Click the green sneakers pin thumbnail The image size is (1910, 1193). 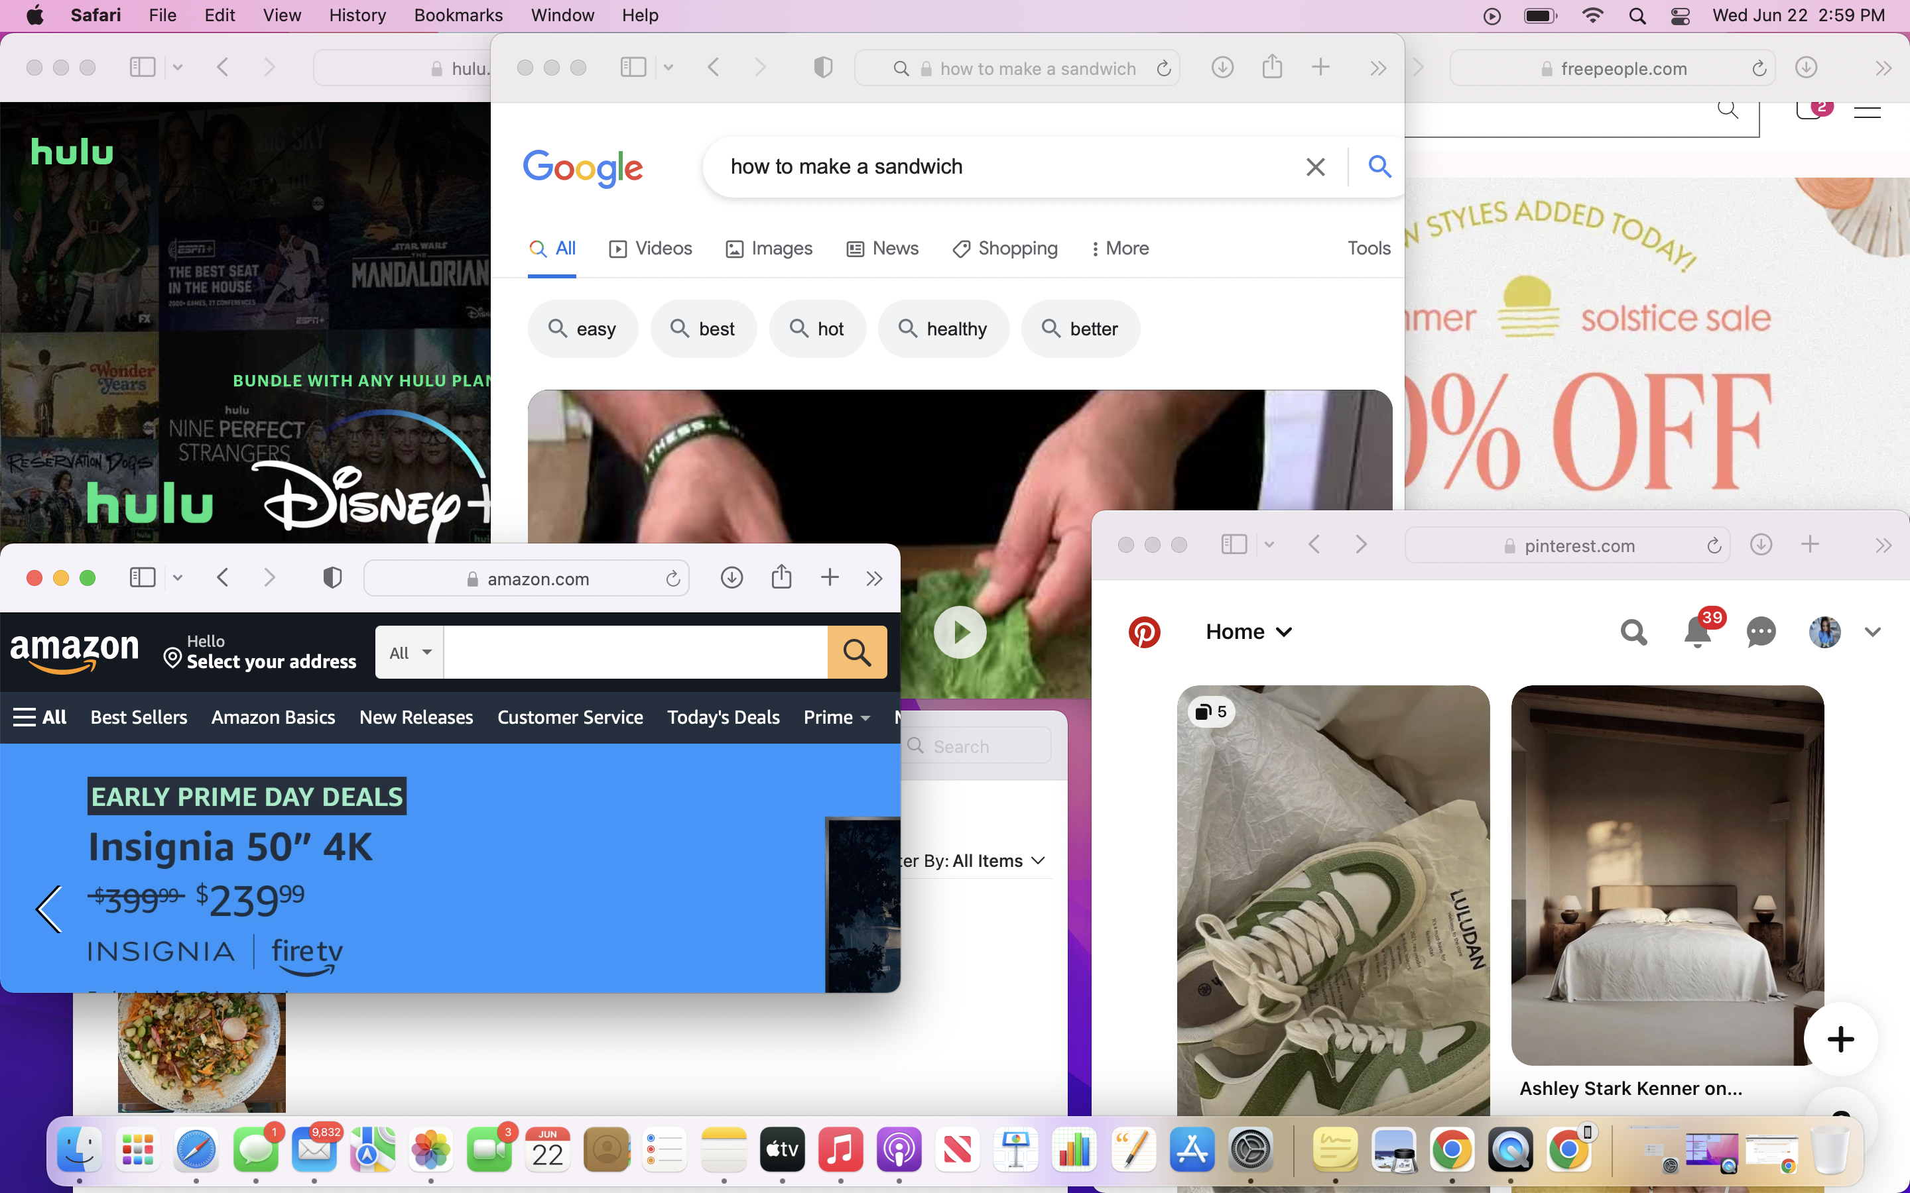click(1333, 899)
